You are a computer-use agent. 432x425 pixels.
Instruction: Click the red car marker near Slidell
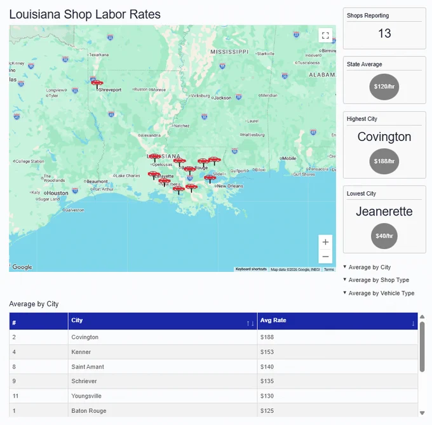coord(210,177)
